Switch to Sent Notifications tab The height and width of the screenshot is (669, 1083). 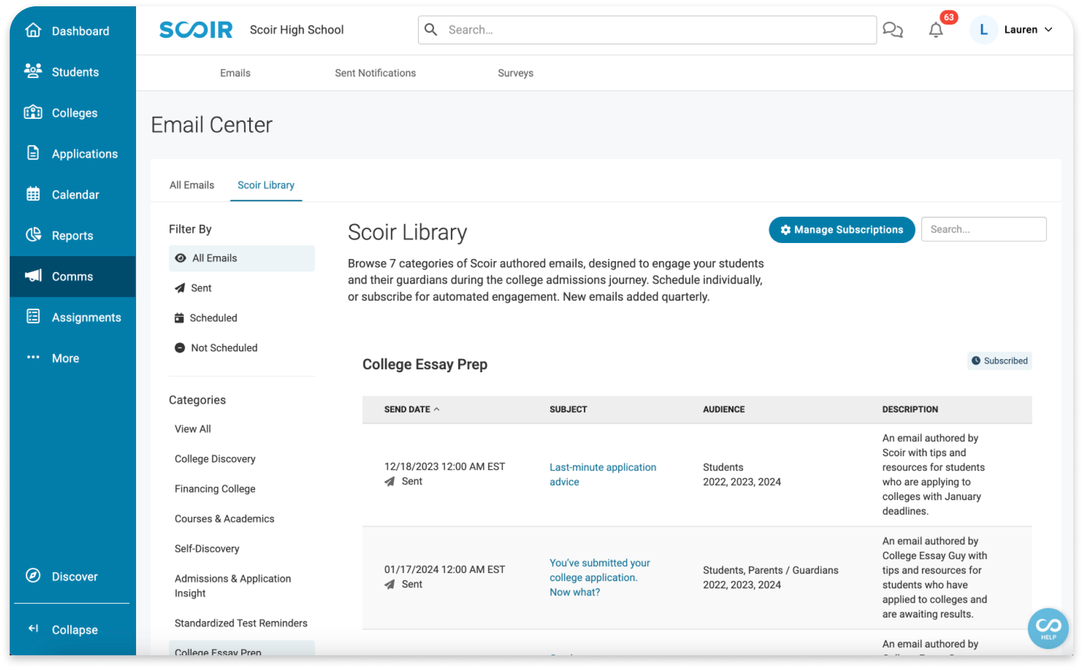point(375,73)
